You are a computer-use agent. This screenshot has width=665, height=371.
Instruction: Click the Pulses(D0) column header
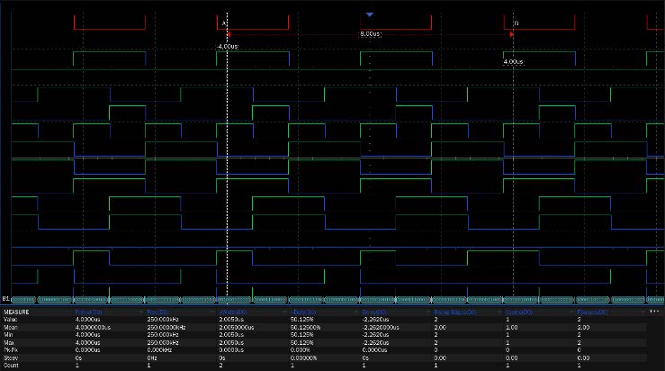tap(591, 312)
